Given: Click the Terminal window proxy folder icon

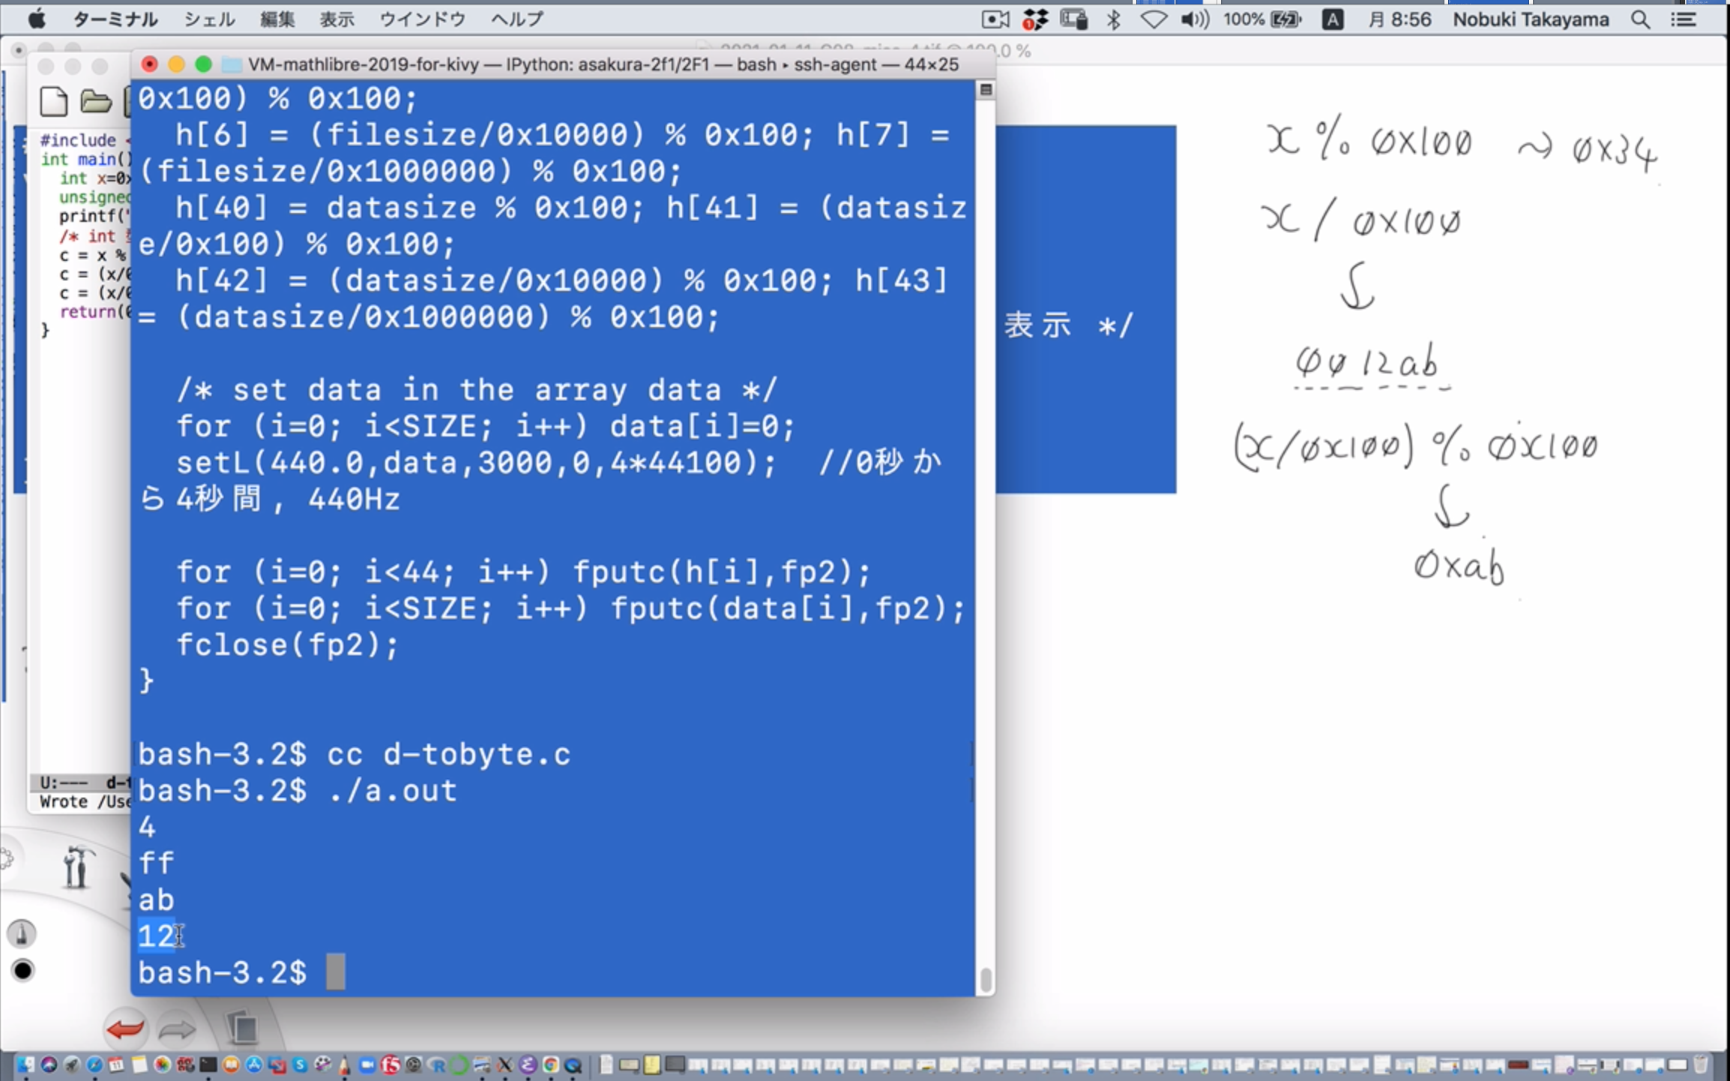Looking at the screenshot, I should click(232, 64).
